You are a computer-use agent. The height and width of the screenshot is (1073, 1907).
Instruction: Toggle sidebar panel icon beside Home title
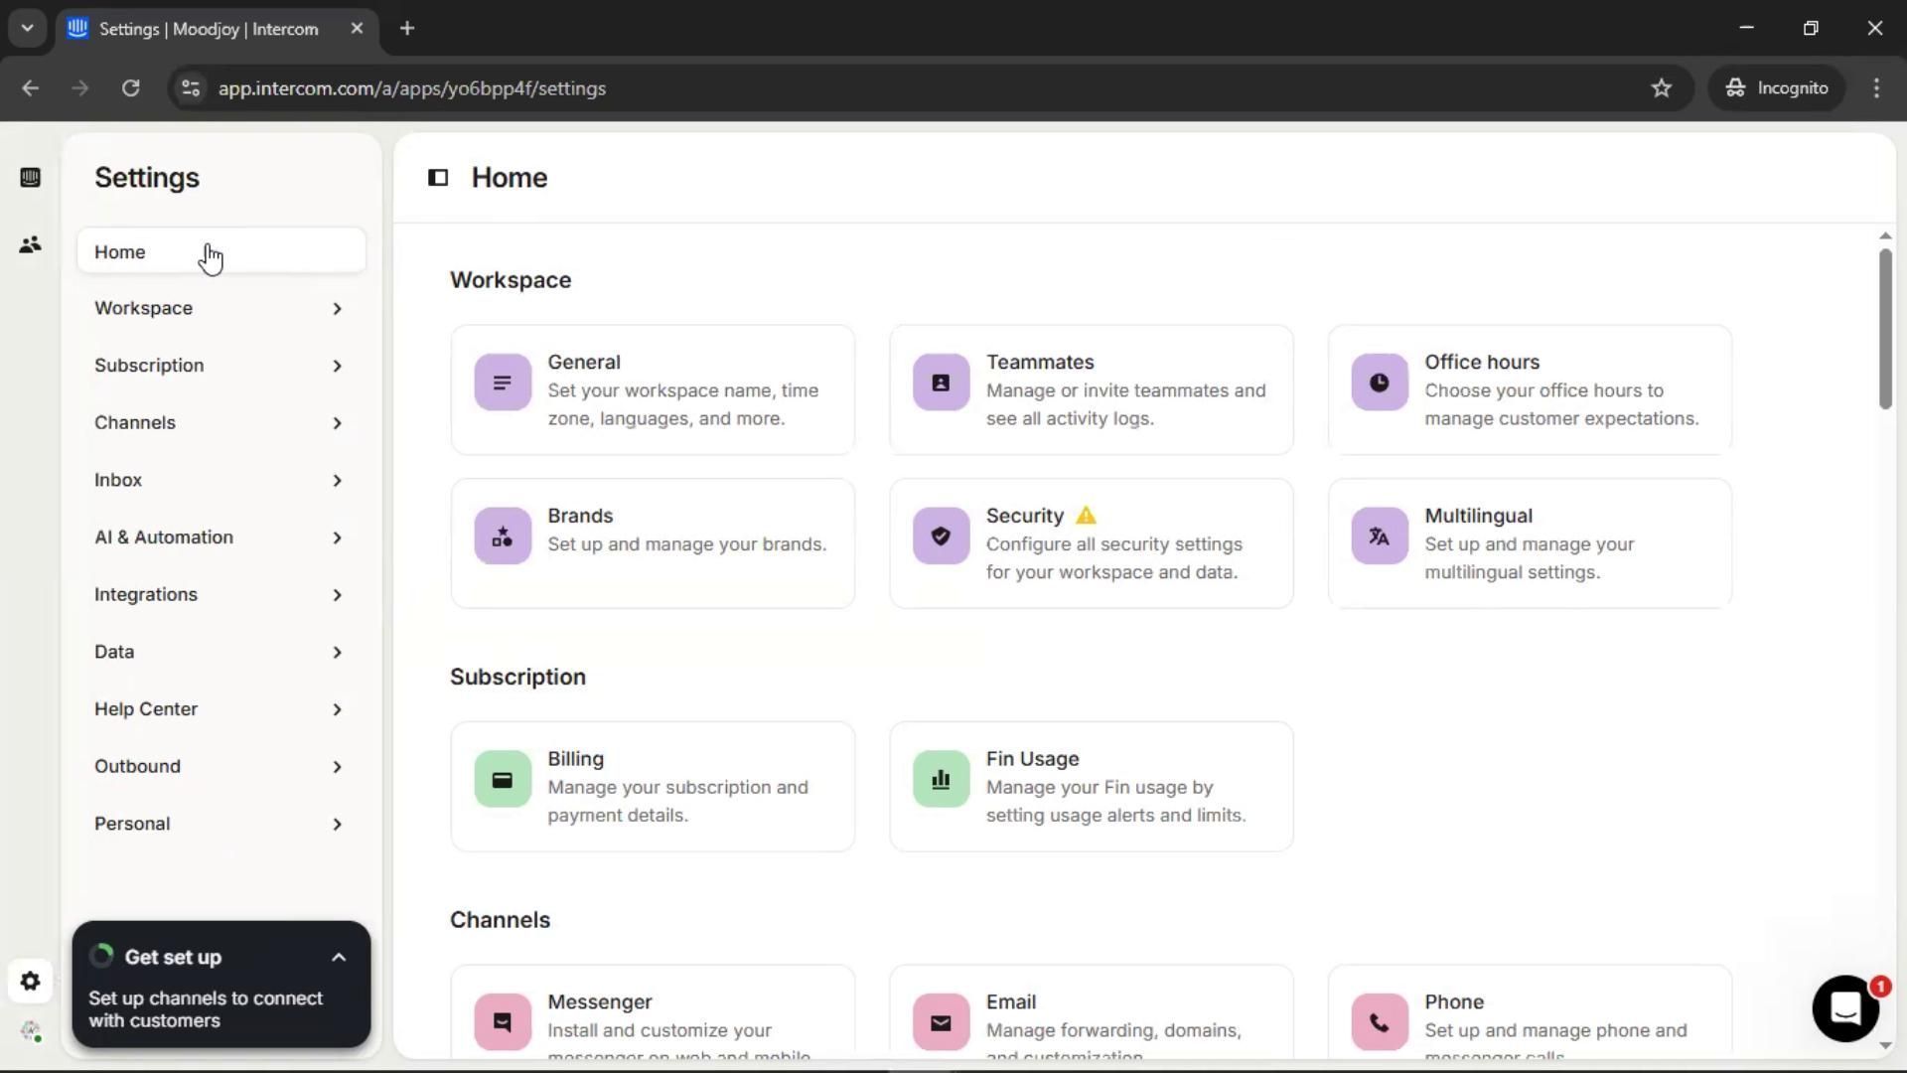tap(438, 178)
